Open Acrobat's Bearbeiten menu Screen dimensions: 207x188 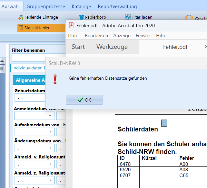[96, 36]
